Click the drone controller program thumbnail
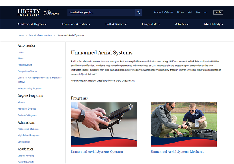Screen dimensions: 234x164 click(x=104, y=124)
